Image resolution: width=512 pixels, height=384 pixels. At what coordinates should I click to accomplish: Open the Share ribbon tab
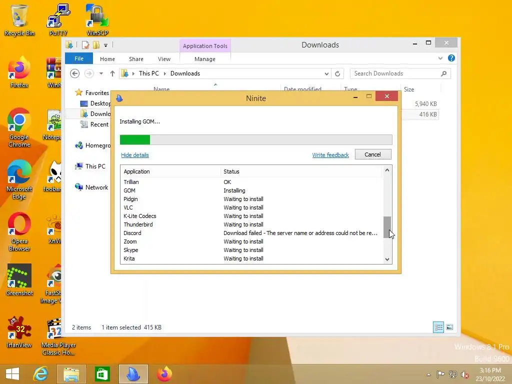coord(136,59)
